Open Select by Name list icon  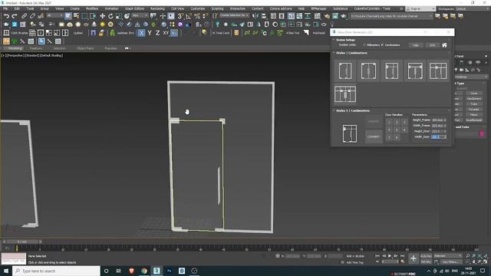[76, 15]
